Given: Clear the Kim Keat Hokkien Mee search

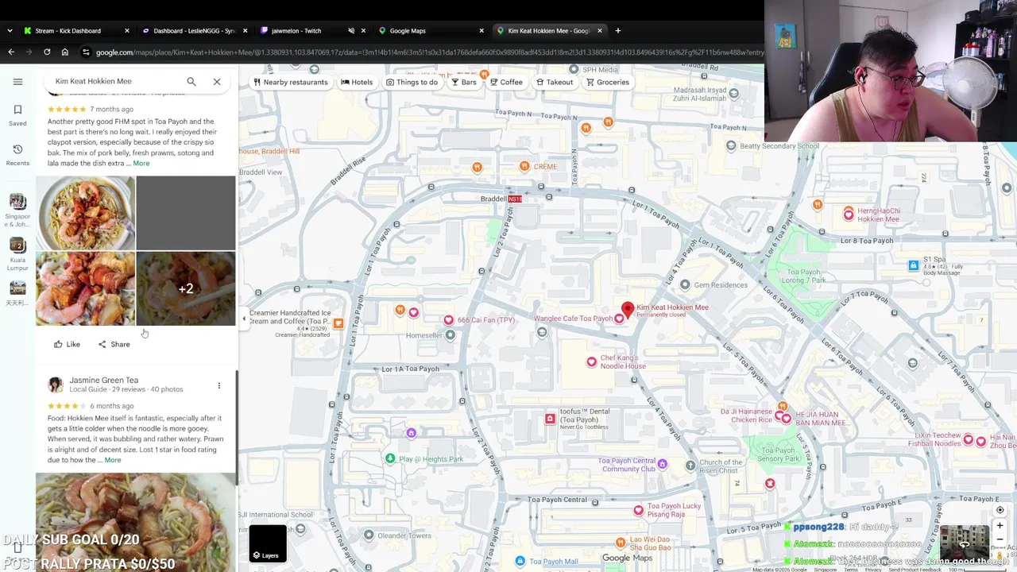Looking at the screenshot, I should point(217,81).
